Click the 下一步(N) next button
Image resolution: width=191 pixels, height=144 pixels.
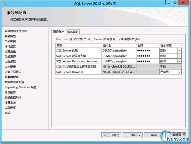[132, 135]
